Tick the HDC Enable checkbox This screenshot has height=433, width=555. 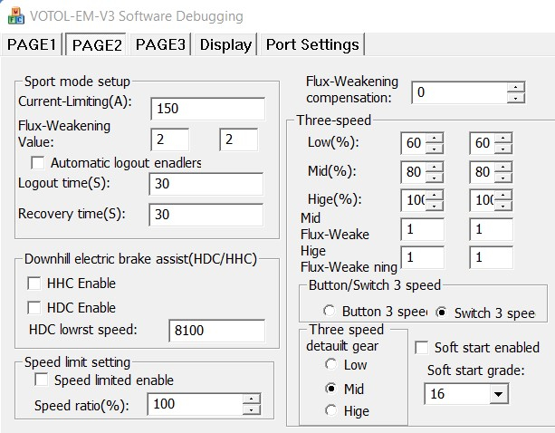pos(35,307)
